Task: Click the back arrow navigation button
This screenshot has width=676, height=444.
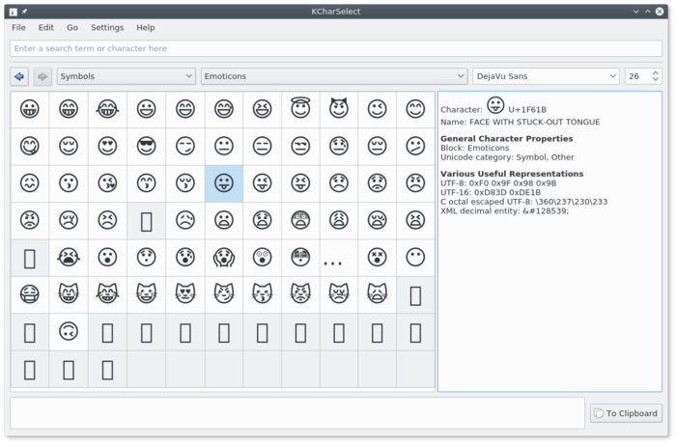Action: click(19, 76)
